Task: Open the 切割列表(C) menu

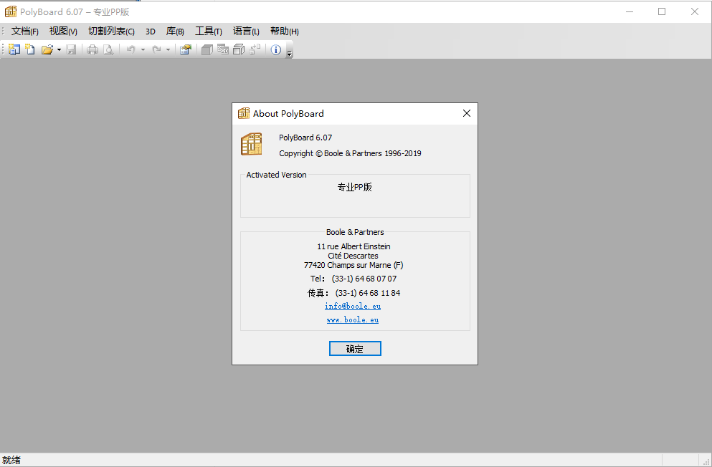Action: tap(111, 32)
